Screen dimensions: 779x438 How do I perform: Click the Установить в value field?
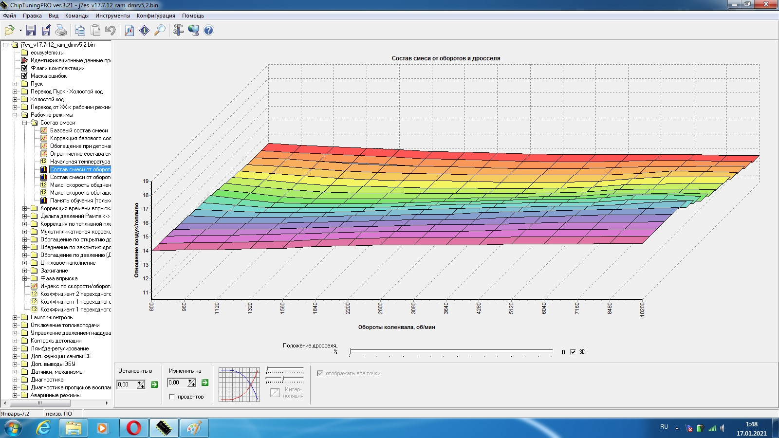127,384
